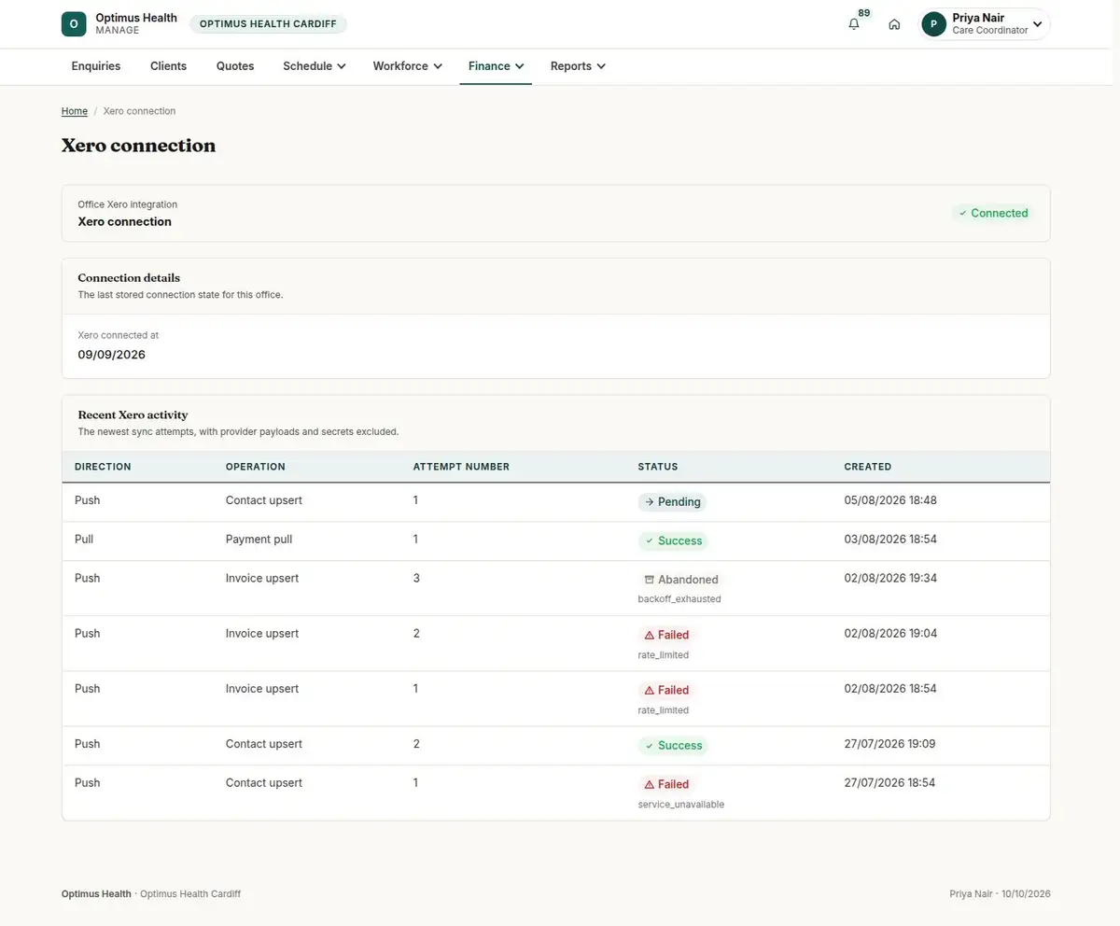Screen dimensions: 1120x926
Task: Click the backoff_exhausted error code
Action: (x=679, y=599)
